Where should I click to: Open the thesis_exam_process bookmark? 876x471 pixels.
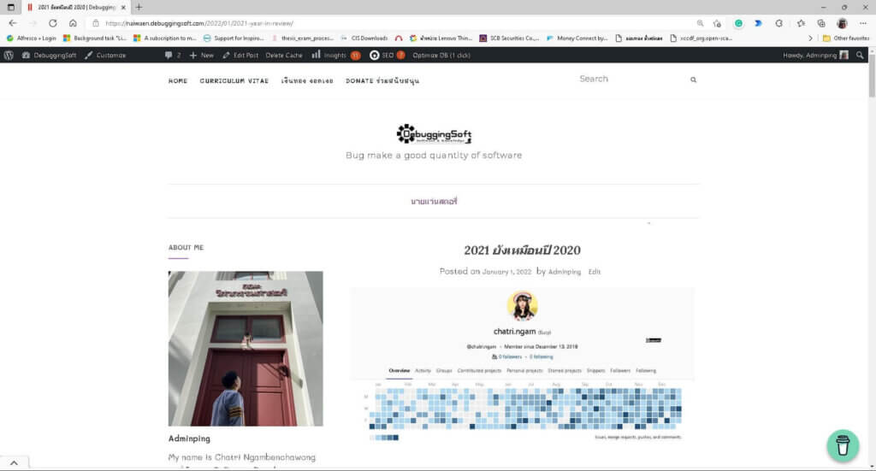coord(302,38)
